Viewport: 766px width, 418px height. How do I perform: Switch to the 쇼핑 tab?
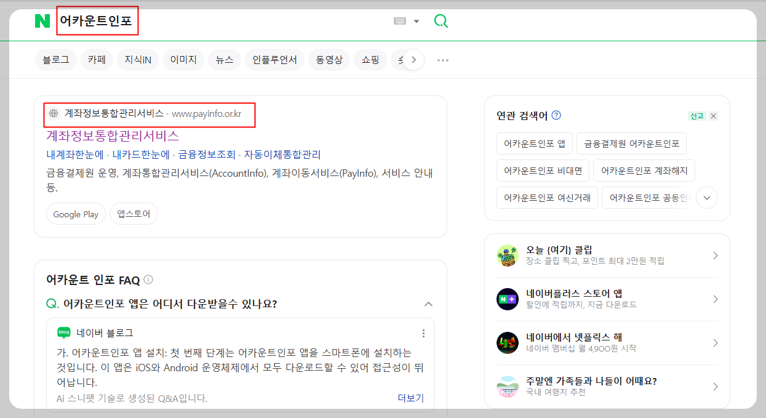pos(370,60)
